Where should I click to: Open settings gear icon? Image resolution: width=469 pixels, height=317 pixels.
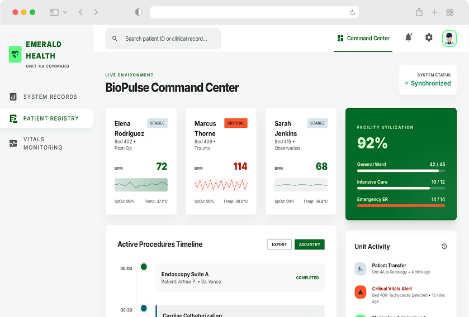coord(429,37)
